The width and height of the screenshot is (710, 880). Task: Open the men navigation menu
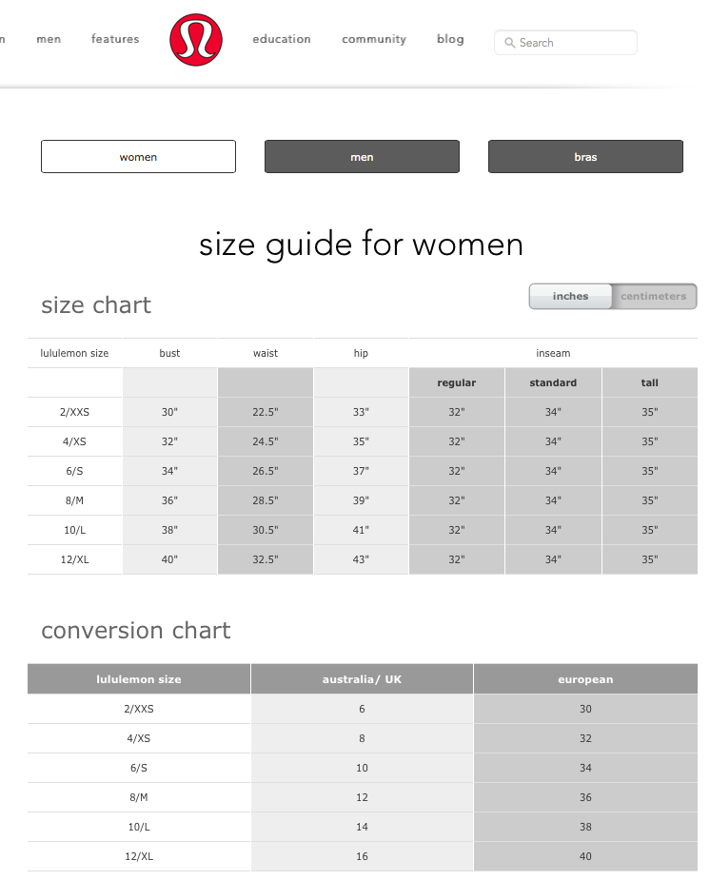coord(49,39)
